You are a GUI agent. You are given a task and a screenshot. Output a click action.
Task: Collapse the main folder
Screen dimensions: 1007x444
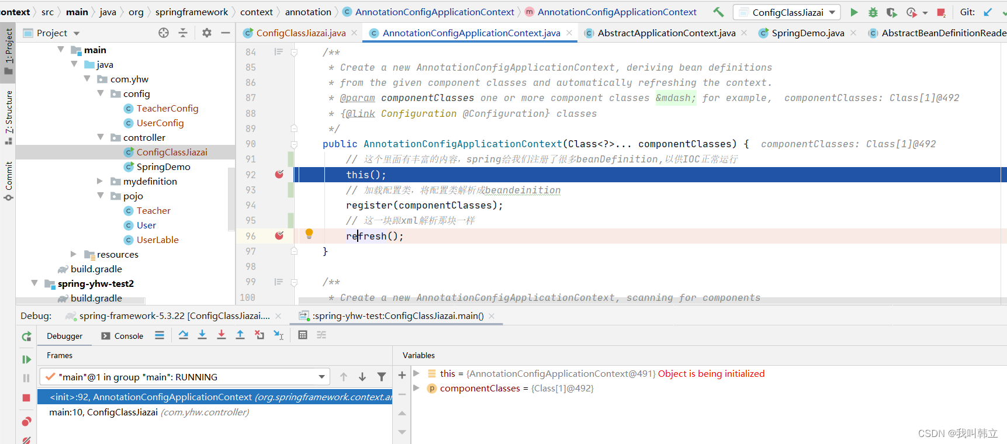tap(61, 50)
